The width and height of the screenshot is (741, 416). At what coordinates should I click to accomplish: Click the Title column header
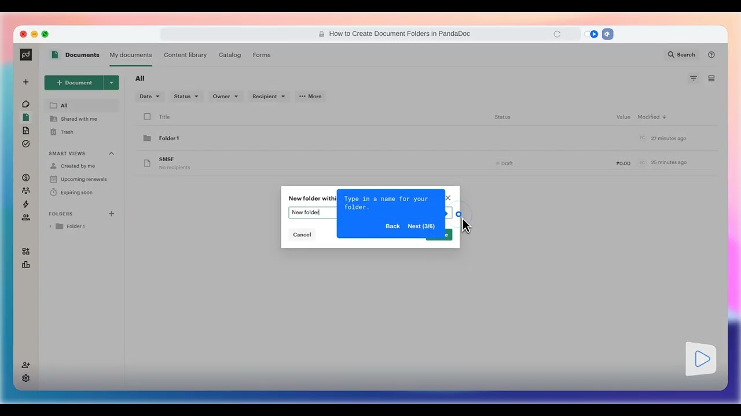(x=164, y=117)
